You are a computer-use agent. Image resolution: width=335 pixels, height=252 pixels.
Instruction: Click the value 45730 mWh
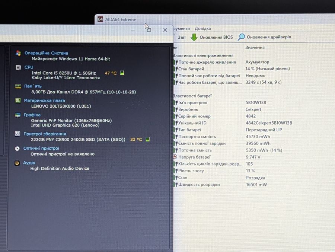pyautogui.click(x=258, y=136)
